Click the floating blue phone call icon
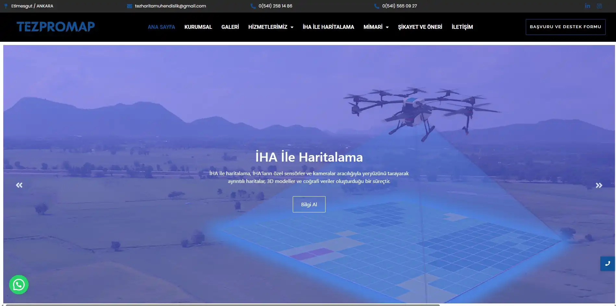This screenshot has width=616, height=306. (608, 264)
